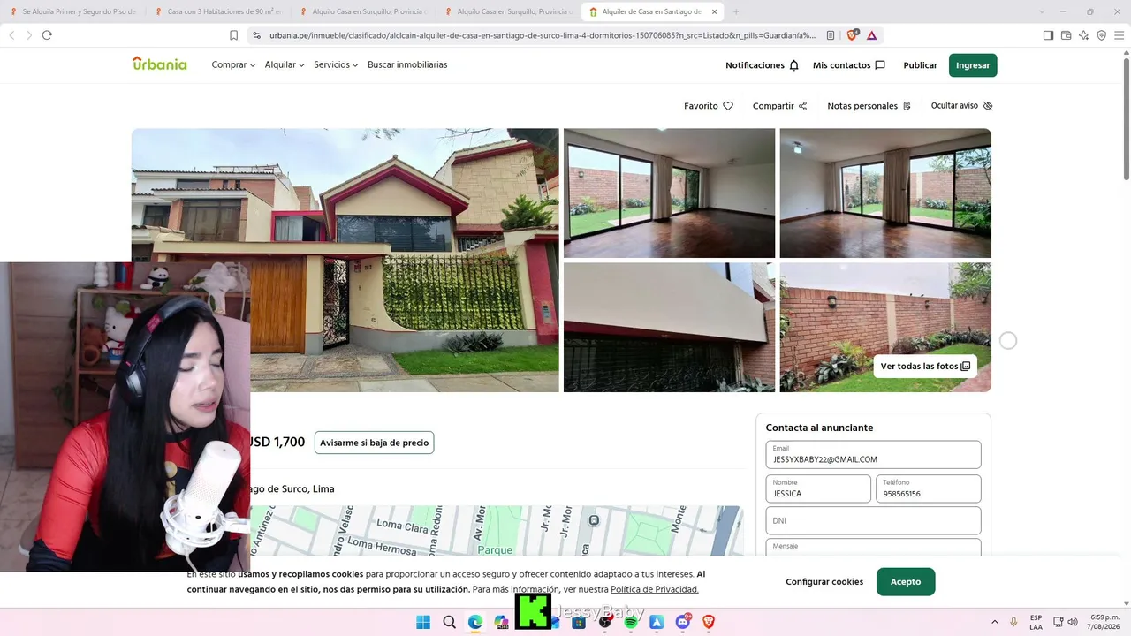
Task: Expand the Comprar menu
Action: click(233, 65)
